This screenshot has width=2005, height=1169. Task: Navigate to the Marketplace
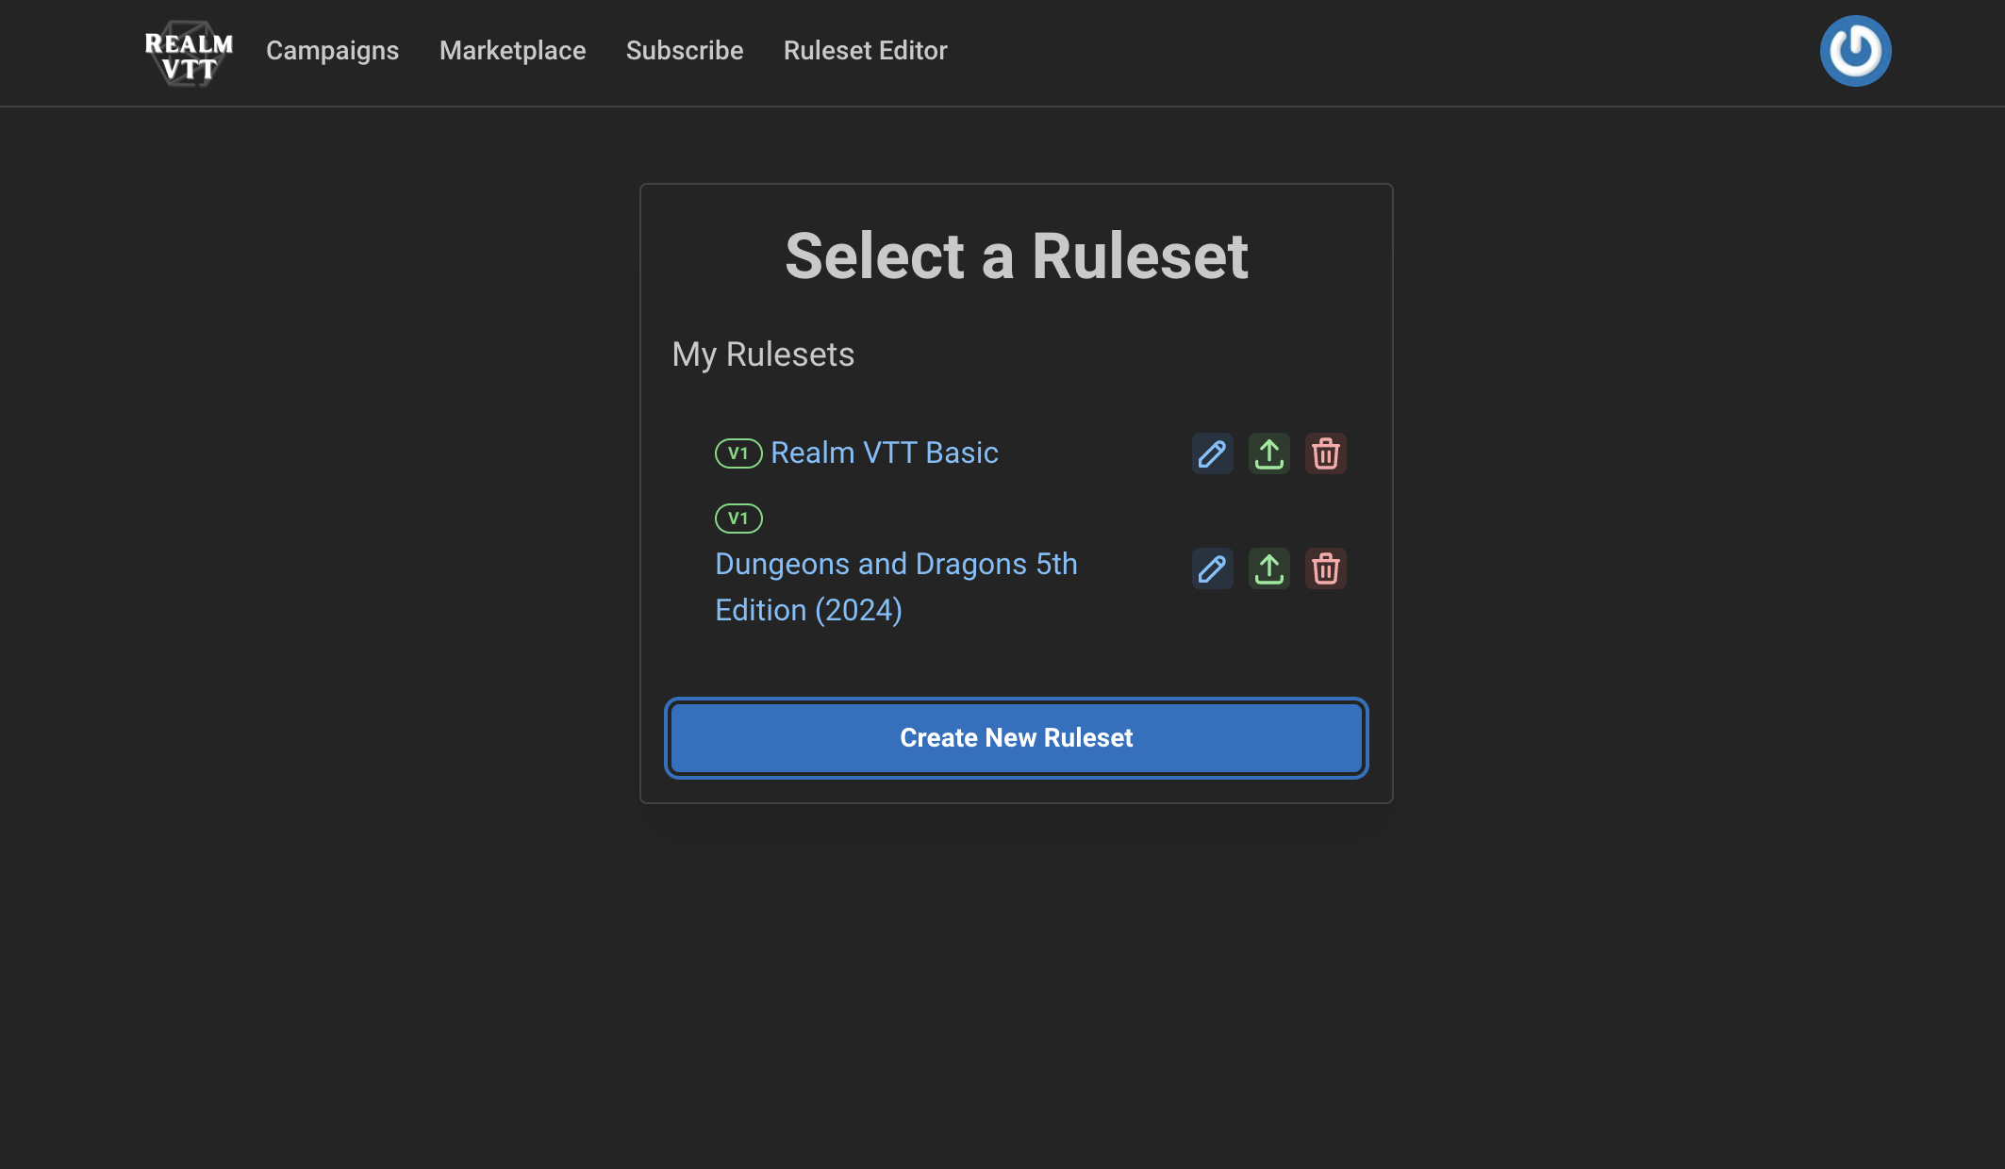click(512, 50)
